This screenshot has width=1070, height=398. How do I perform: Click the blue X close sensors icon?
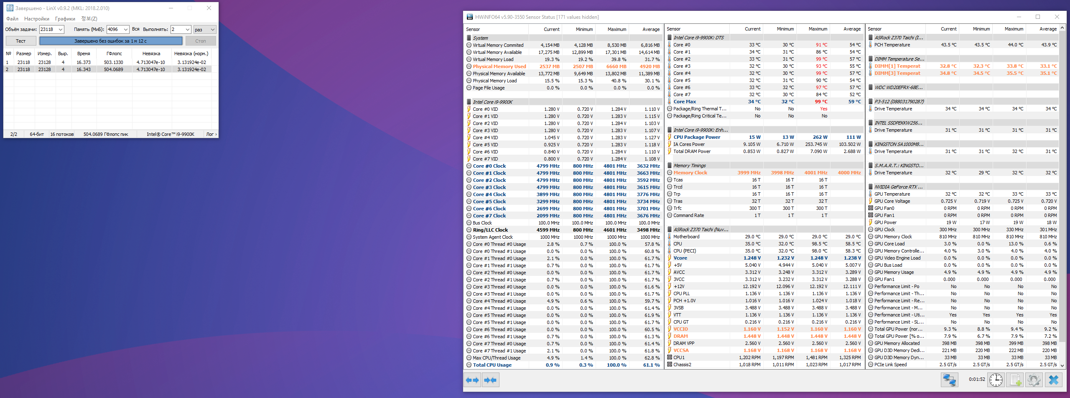(1053, 380)
